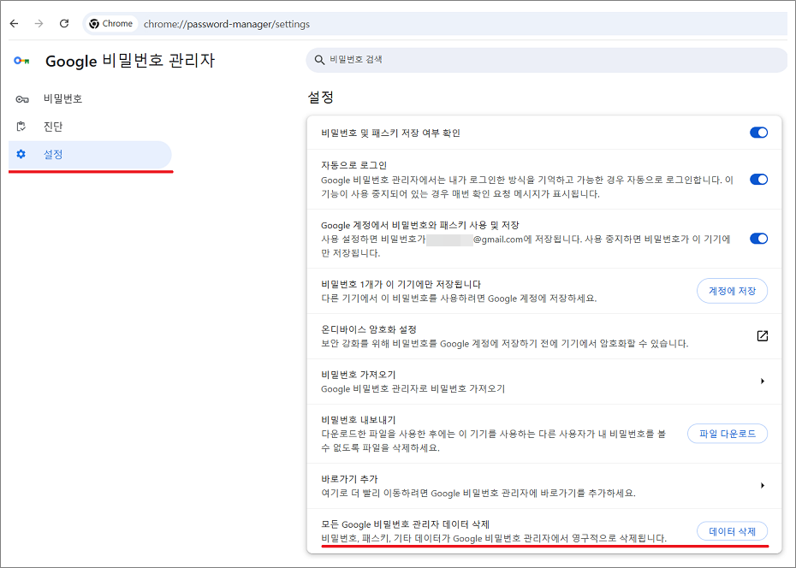
Task: Click the 비밀번호 내보내기 heading text
Action: click(x=359, y=420)
